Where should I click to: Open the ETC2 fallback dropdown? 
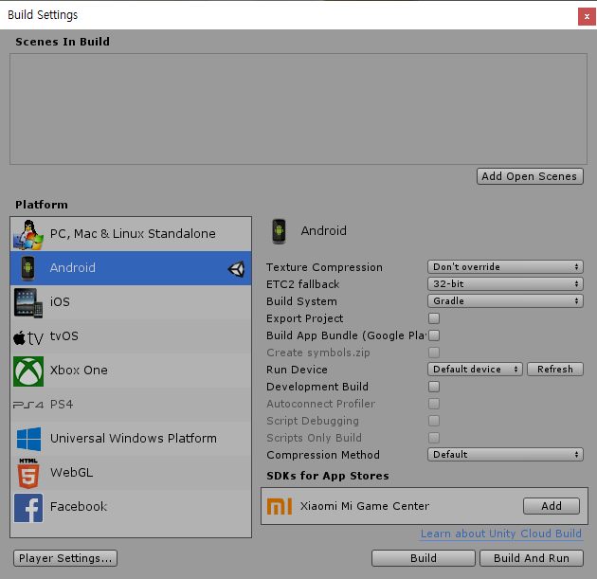click(505, 284)
